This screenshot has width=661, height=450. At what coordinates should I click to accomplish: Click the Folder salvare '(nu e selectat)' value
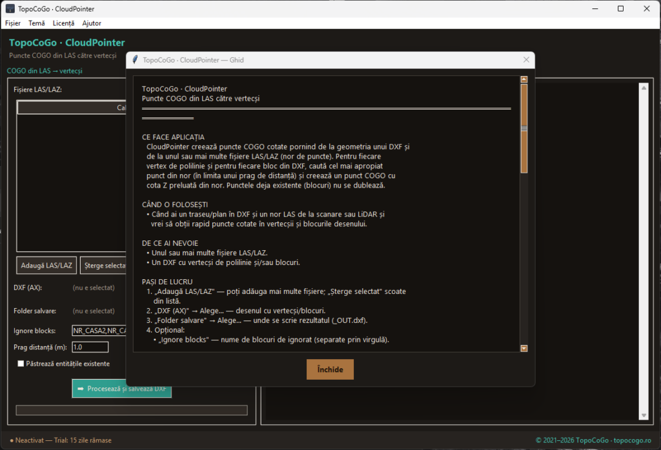(x=94, y=311)
